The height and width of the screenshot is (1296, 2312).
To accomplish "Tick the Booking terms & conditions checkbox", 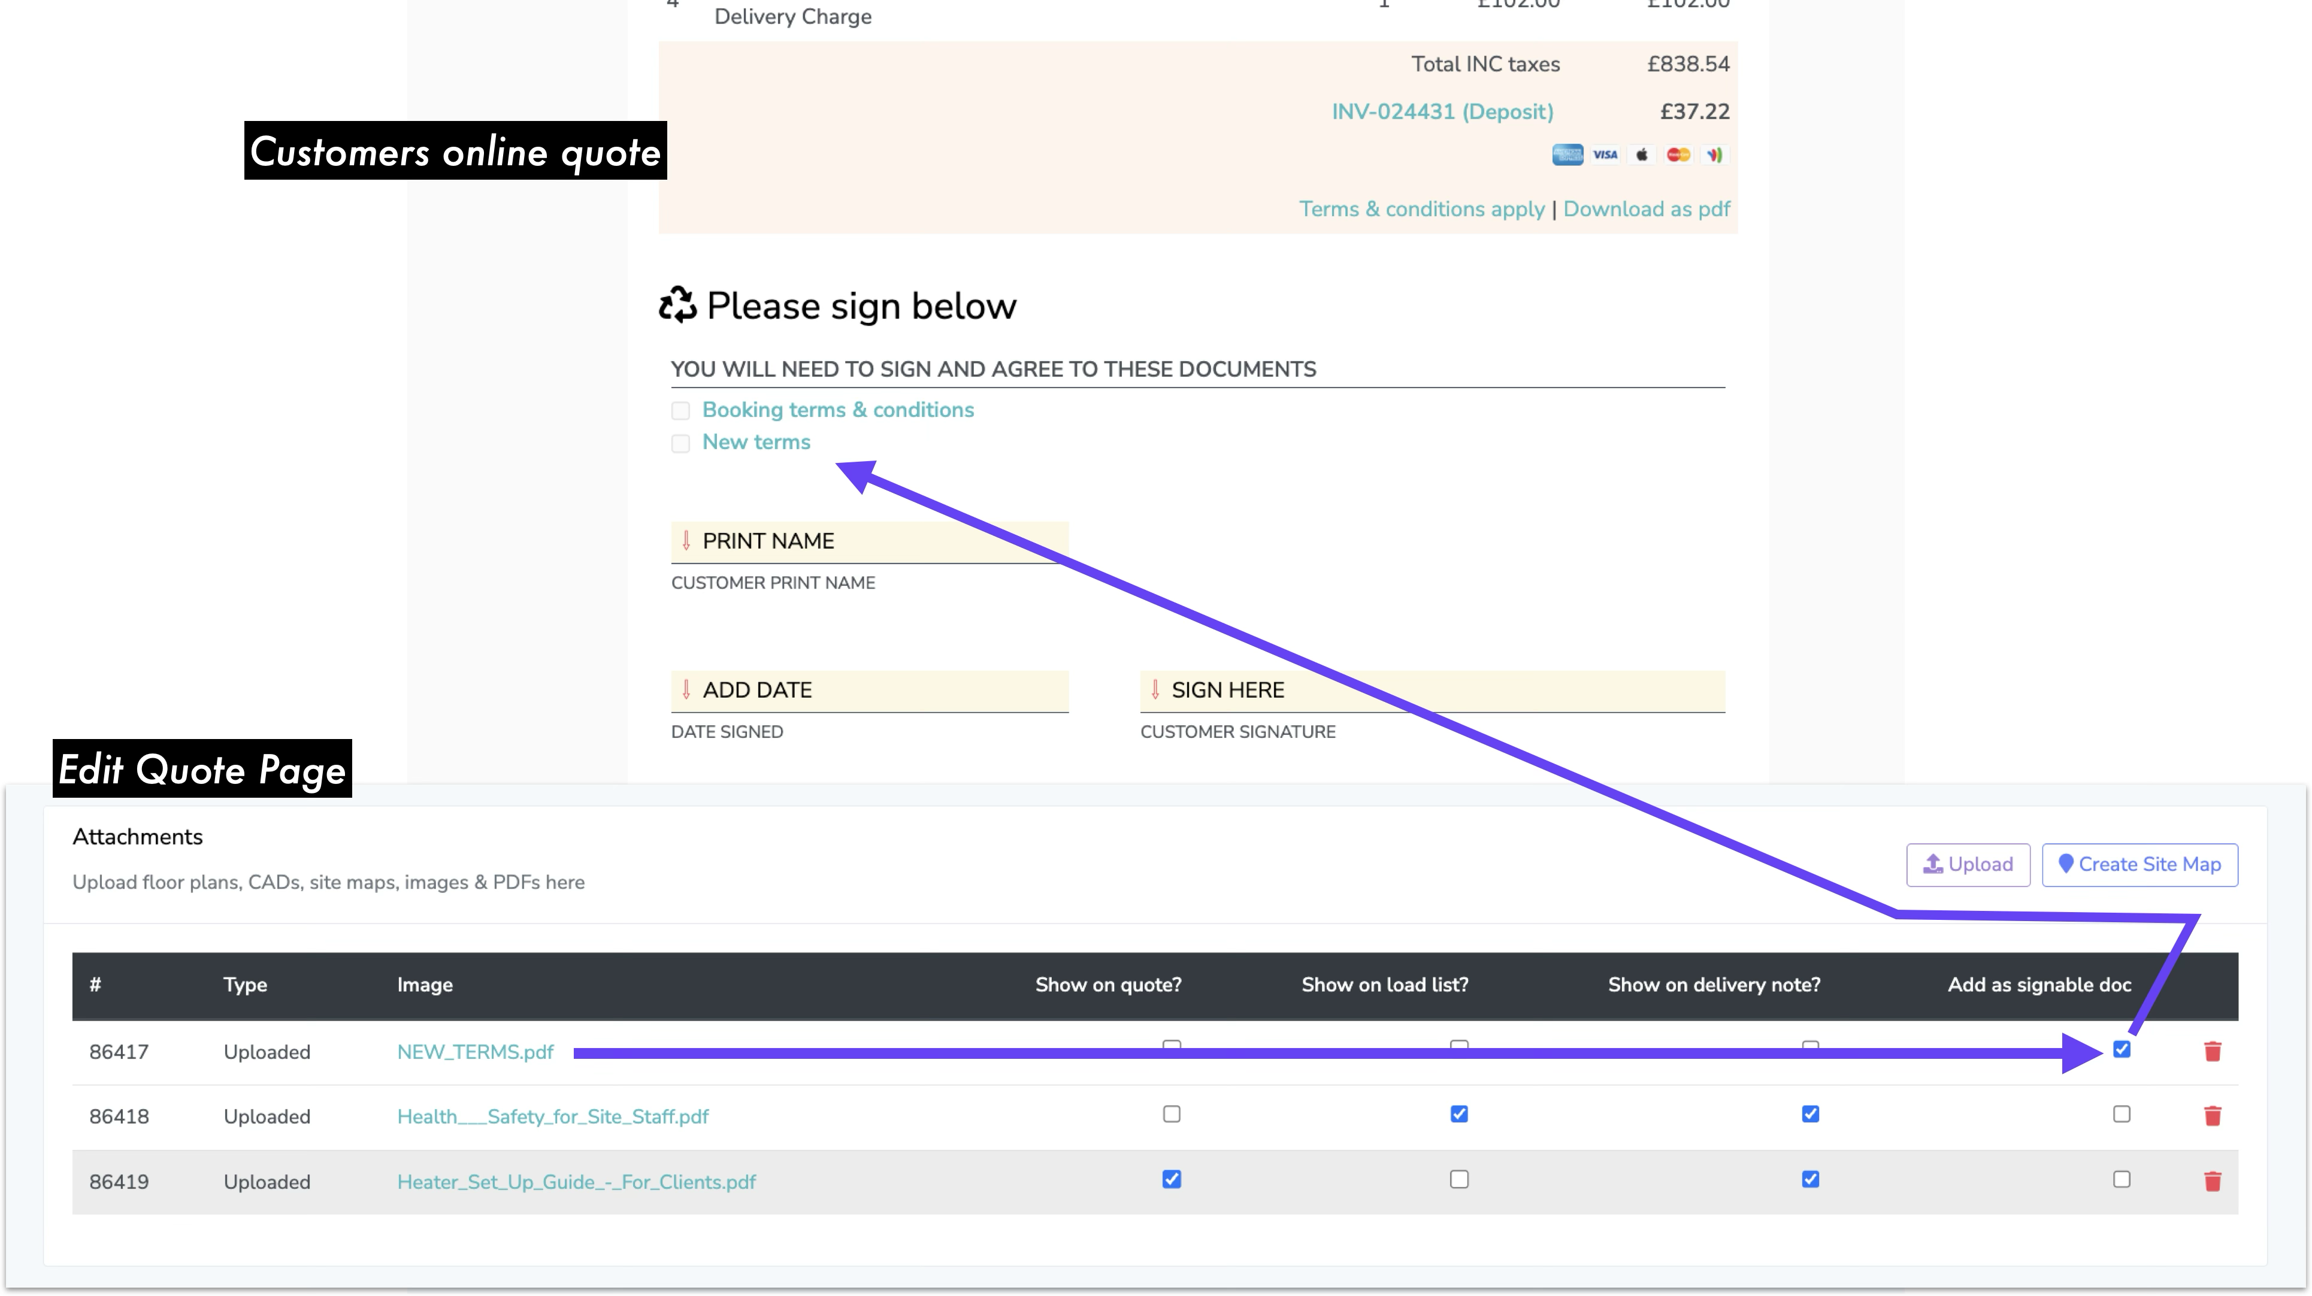I will (680, 411).
